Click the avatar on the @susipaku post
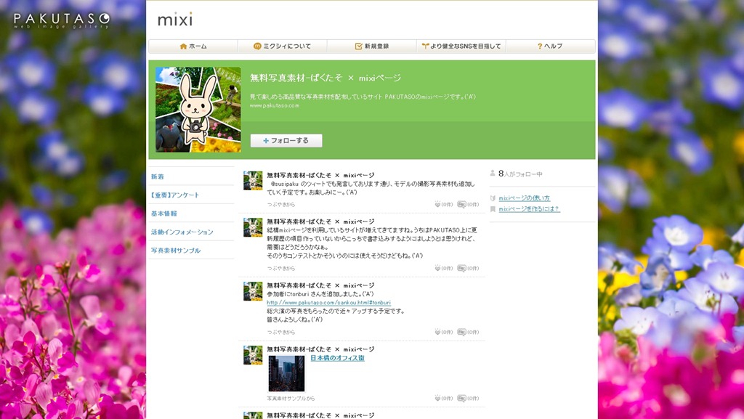This screenshot has height=419, width=744. click(x=253, y=181)
